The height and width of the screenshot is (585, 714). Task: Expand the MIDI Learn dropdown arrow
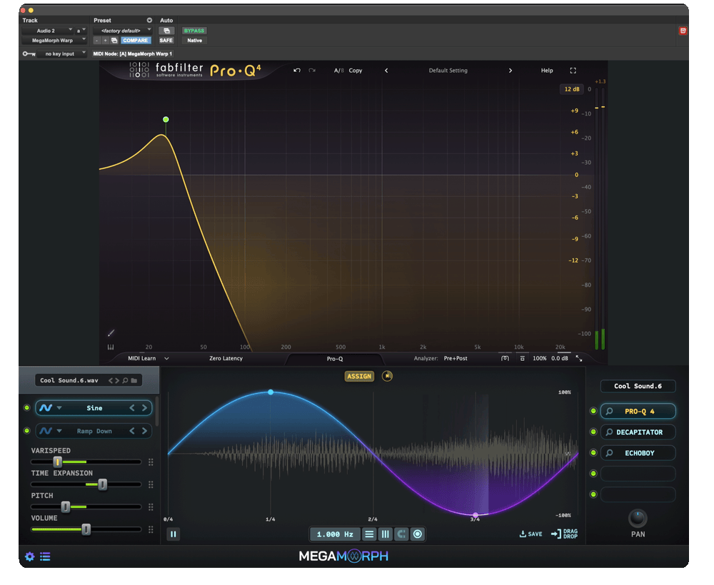tap(166, 358)
